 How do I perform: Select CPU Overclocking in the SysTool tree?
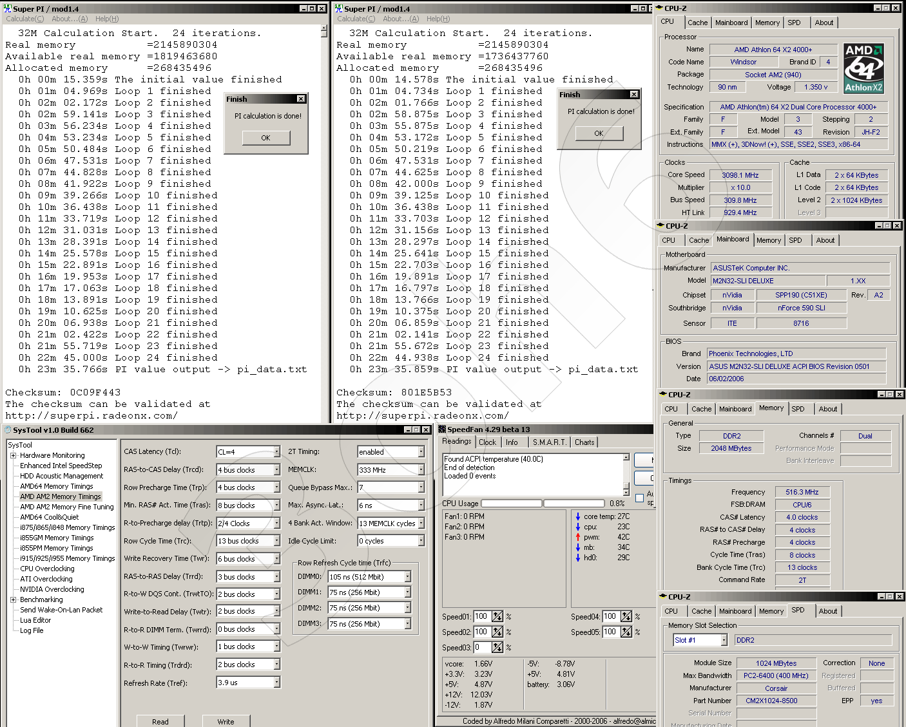[47, 569]
